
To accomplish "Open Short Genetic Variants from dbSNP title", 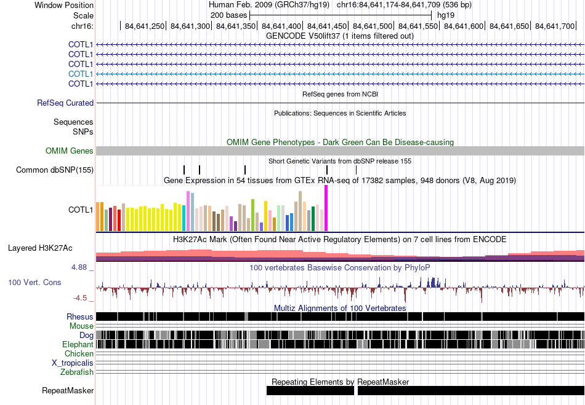I will click(x=340, y=161).
